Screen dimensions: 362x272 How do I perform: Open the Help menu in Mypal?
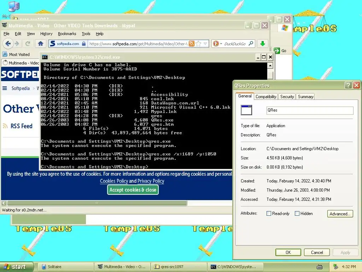tap(99, 34)
